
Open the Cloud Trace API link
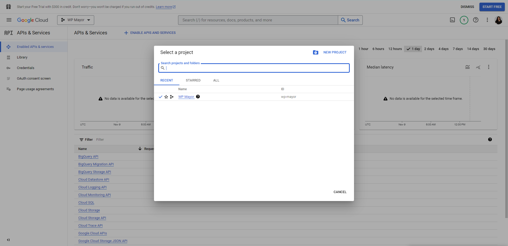[90, 226]
